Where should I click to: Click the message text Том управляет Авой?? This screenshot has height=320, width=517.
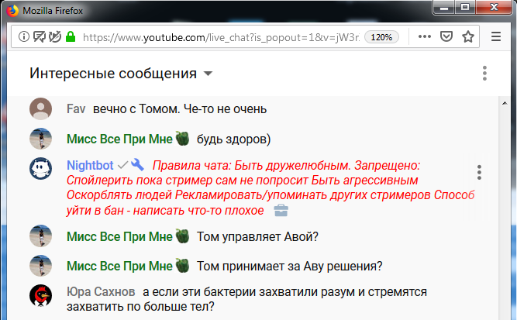[x=257, y=236]
